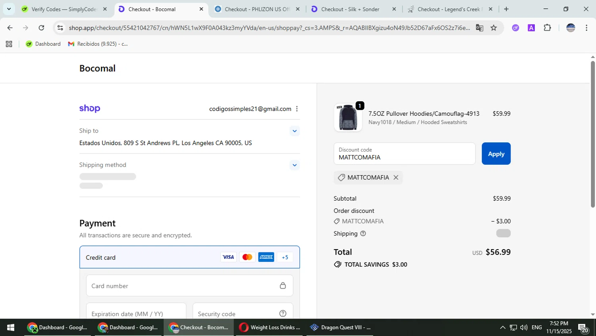Apply the discount code
This screenshot has width=596, height=336.
pos(496,154)
